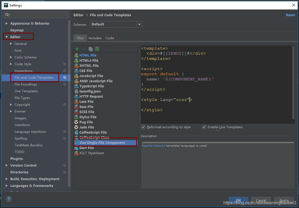Screen dimensions: 299x208
Task: Click the Dart File icon
Action: coord(76,148)
